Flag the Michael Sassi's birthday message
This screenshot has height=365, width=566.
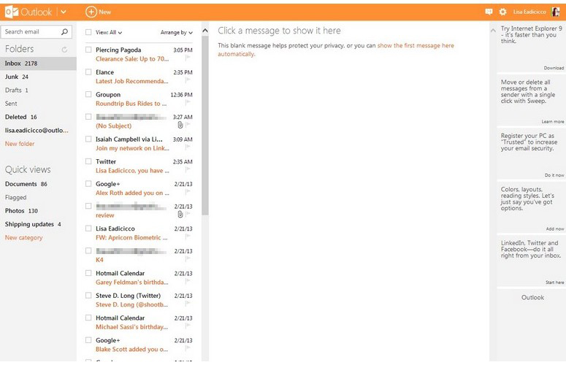(x=188, y=326)
